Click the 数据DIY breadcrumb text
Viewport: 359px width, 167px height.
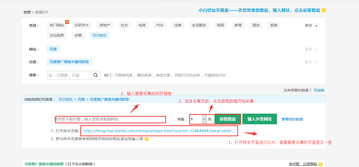pos(42,12)
